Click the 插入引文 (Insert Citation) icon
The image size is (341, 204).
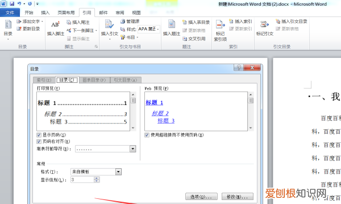[x=109, y=24]
